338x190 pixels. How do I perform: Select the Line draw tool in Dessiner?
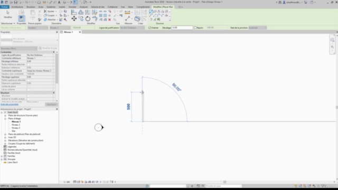pos(151,12)
